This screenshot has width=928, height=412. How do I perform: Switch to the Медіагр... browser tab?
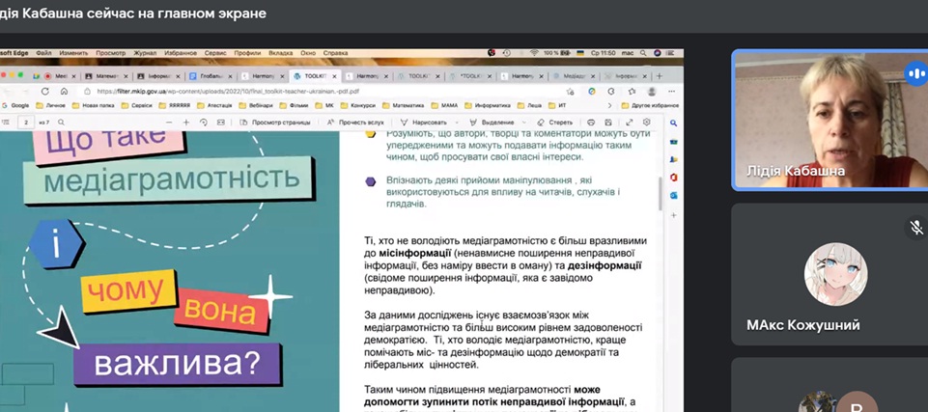[x=572, y=76]
